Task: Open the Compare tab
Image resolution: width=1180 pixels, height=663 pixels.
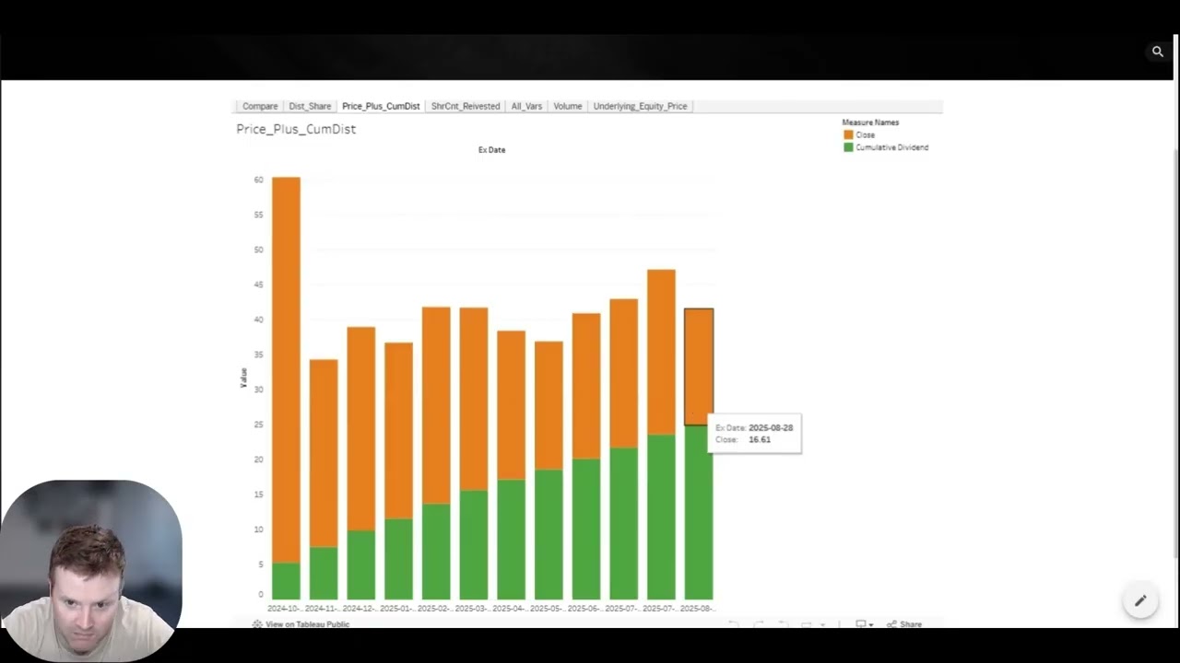Action: point(260,106)
